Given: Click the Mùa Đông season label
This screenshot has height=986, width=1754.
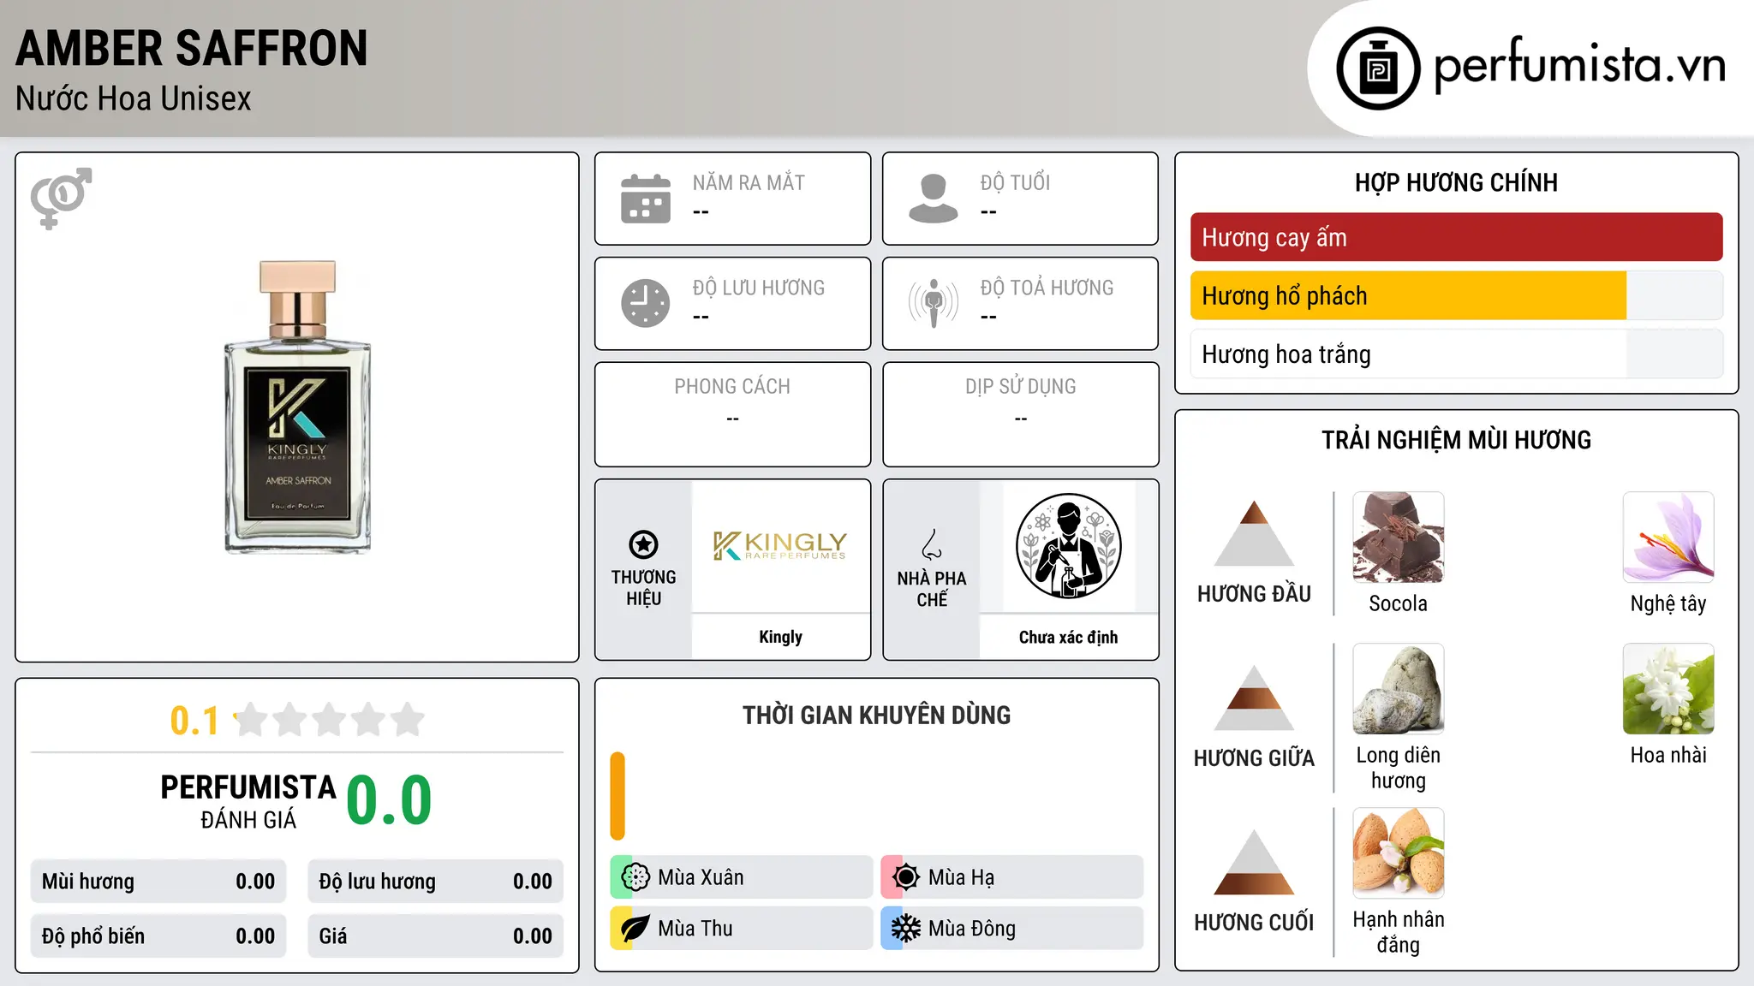Looking at the screenshot, I should [x=972, y=929].
